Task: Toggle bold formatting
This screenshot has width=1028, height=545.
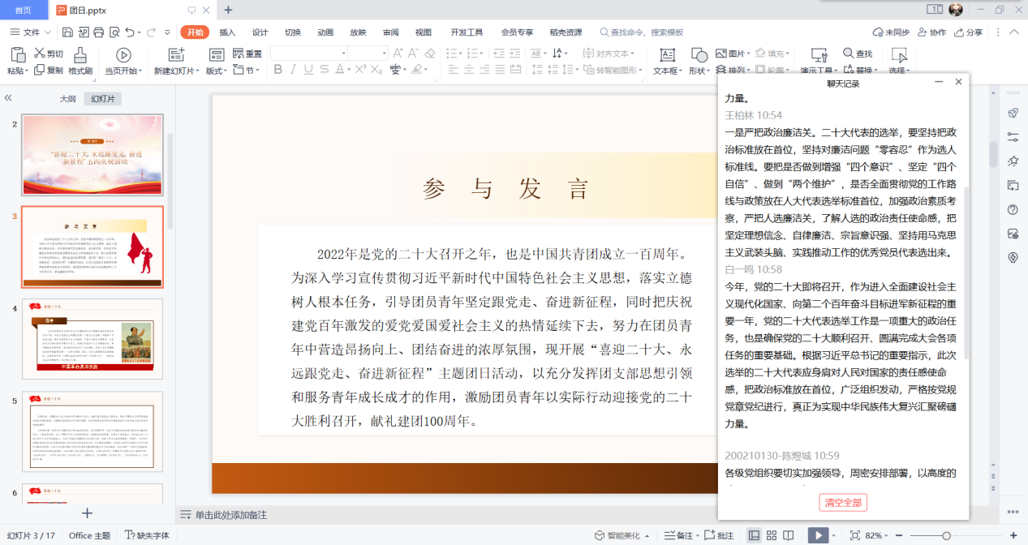Action: [277, 70]
